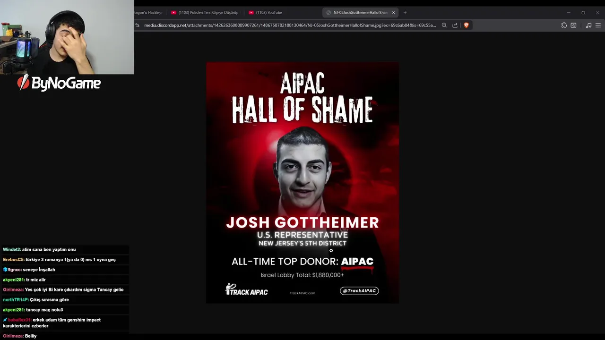Click the 'TrackAIPAC.com' text on poster
Image resolution: width=605 pixels, height=340 pixels.
pyautogui.click(x=302, y=293)
